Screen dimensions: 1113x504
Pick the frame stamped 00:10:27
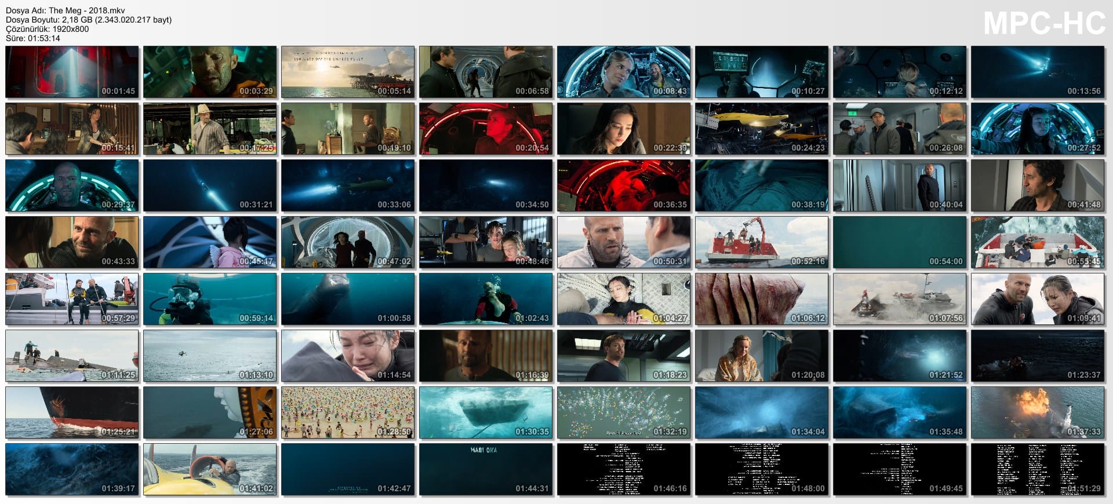(x=762, y=72)
